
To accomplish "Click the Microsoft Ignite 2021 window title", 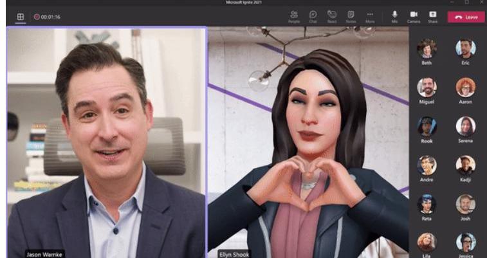I will (244, 3).
